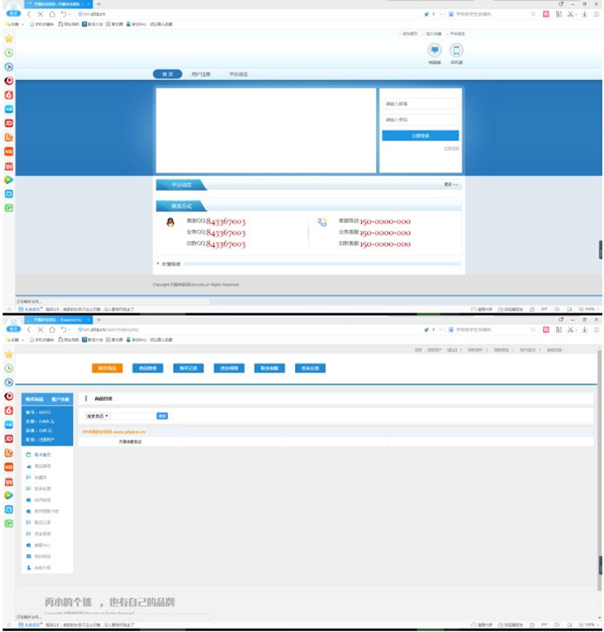This screenshot has width=604, height=632.
Task: Select the 平台动态 navigation tab
Action: pyautogui.click(x=238, y=74)
